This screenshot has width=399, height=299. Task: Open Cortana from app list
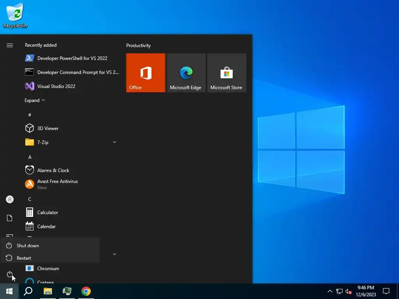72,280
